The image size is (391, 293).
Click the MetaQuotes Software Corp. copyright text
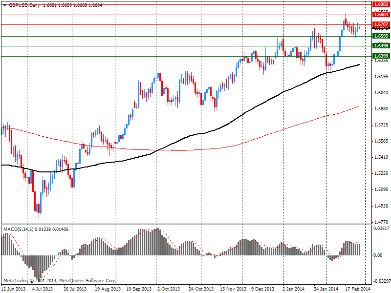click(x=93, y=281)
